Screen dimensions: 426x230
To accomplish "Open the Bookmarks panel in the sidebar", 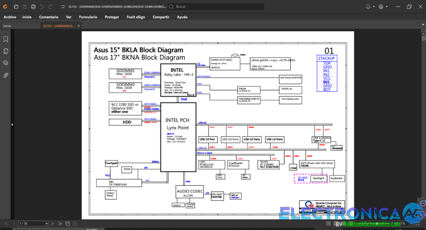I will pos(6,39).
